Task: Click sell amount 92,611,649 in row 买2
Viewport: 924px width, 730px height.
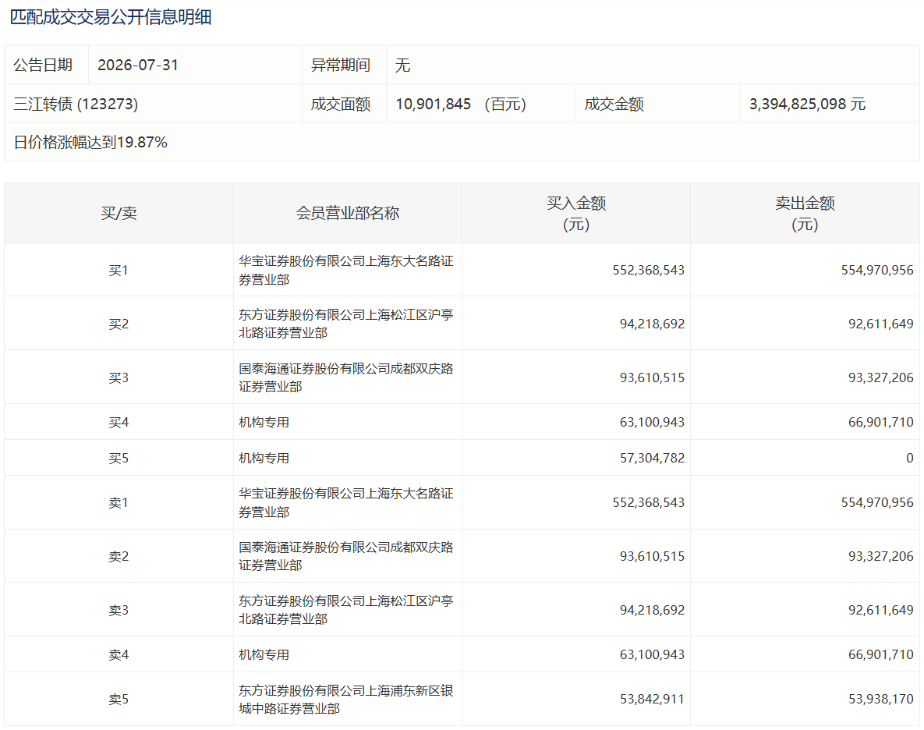Action: (x=881, y=324)
